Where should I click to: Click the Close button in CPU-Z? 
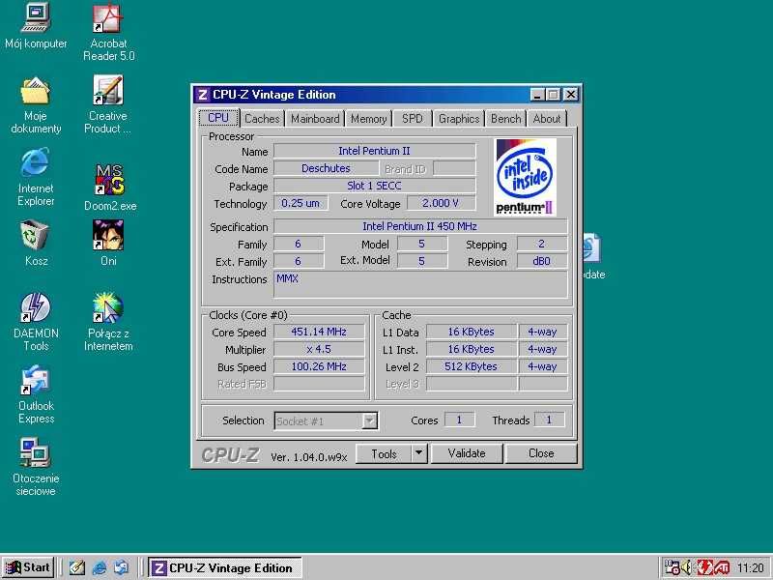tap(541, 453)
